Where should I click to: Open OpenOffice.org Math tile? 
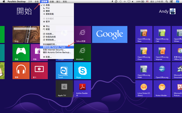144,71
